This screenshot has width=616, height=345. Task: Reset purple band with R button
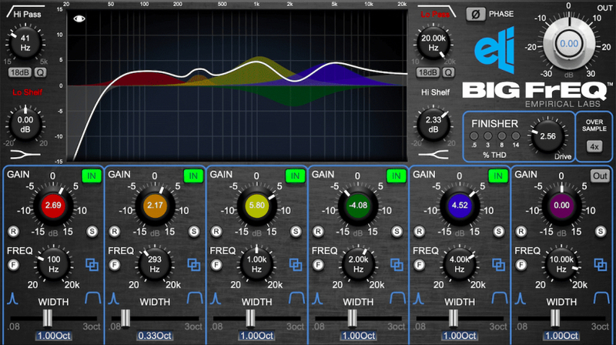click(x=521, y=232)
